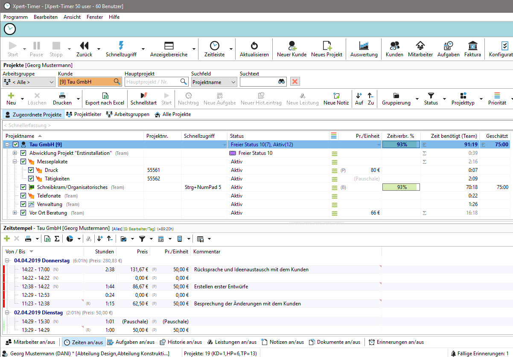Open Schnellzugriff lightning icon

tap(121, 46)
